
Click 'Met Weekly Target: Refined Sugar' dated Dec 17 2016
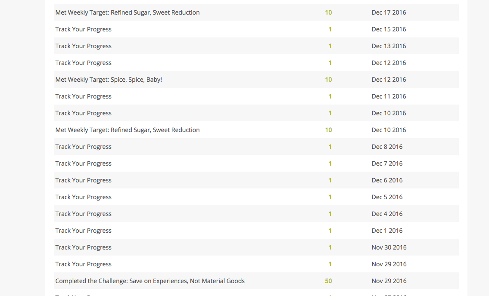point(128,12)
